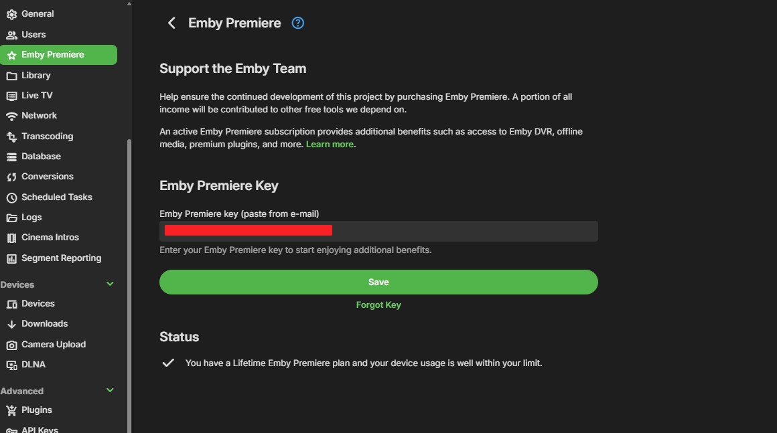
Task: Click the back arrow beside Emby Premiere
Action: click(171, 23)
